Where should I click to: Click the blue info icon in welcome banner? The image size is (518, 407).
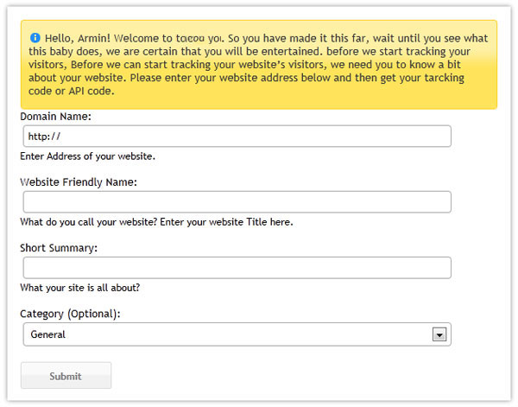pyautogui.click(x=35, y=38)
